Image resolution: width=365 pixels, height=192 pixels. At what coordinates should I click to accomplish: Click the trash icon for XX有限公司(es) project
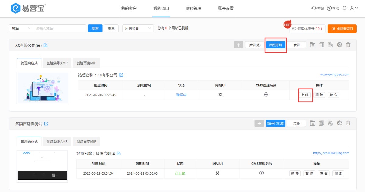[348, 45]
